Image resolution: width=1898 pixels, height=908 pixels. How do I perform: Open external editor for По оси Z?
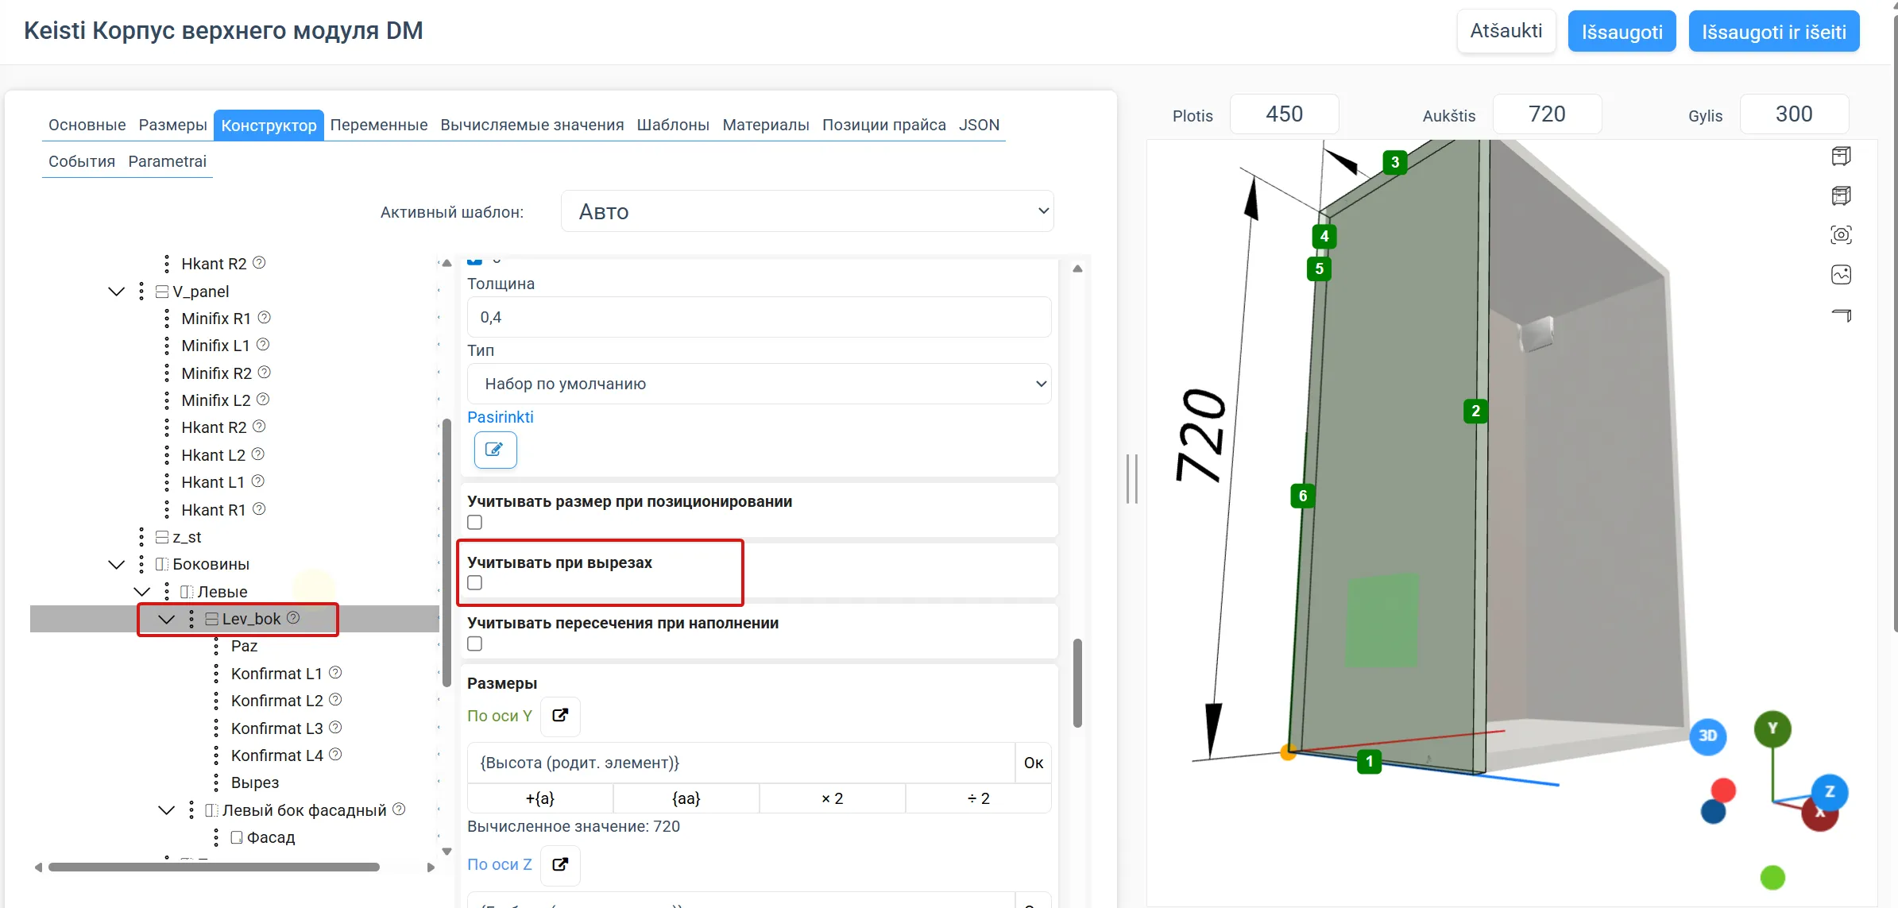(x=560, y=864)
